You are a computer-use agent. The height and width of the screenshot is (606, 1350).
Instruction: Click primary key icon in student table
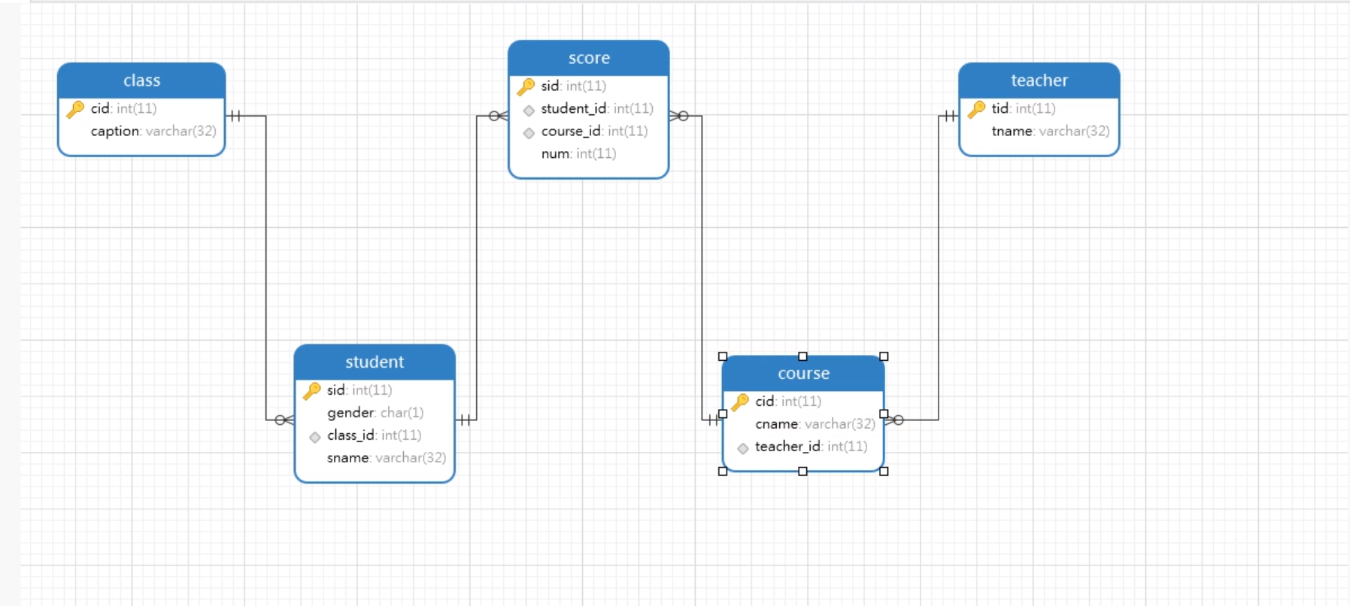point(311,391)
